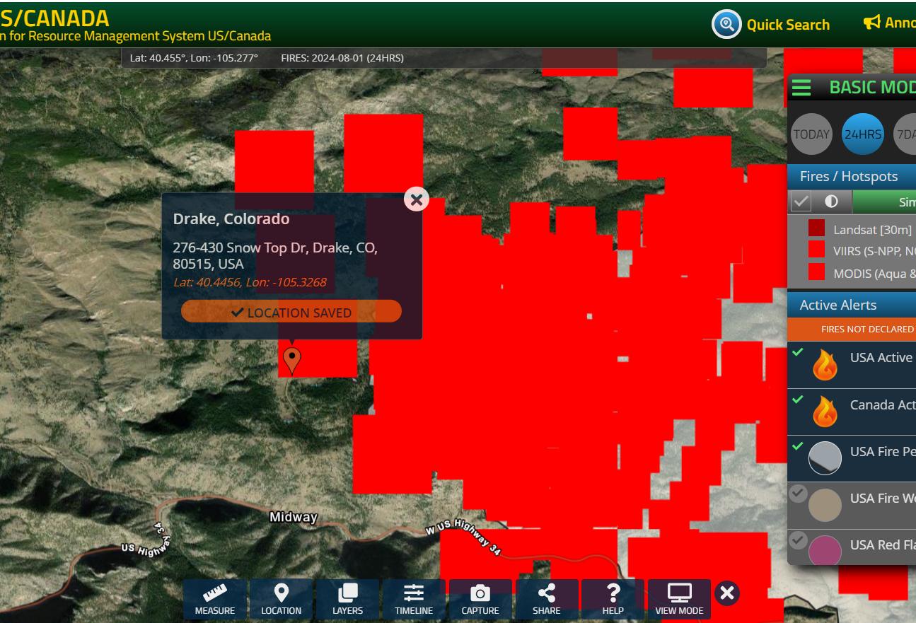The width and height of the screenshot is (916, 623).
Task: Close the Drake, Colorado popup
Action: (x=417, y=199)
